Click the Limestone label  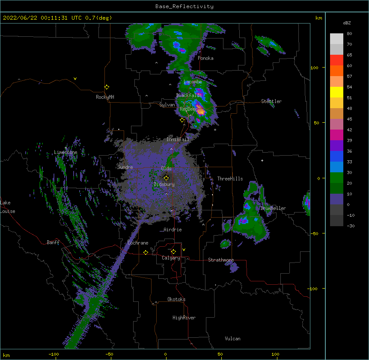(65, 152)
